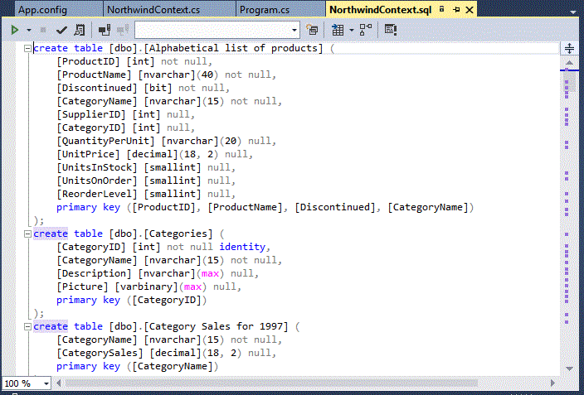Click the [ReorderLevel] column name
584x395 pixels.
[97, 194]
